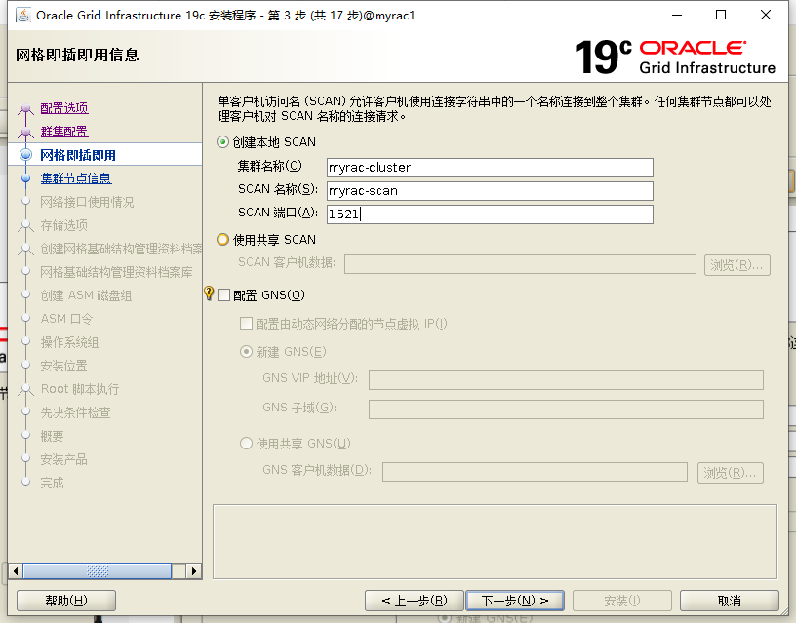Click the 安装(I) button
796x623 pixels.
coord(622,601)
